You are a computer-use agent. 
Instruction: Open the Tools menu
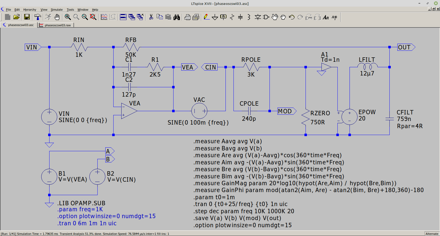pyautogui.click(x=70, y=10)
